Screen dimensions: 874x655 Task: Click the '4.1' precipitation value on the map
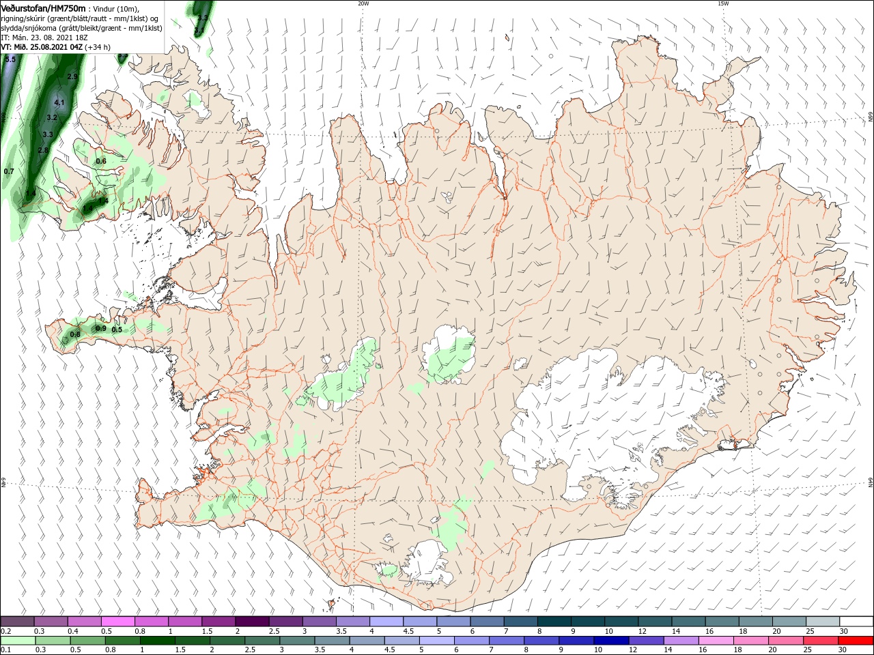coord(59,103)
